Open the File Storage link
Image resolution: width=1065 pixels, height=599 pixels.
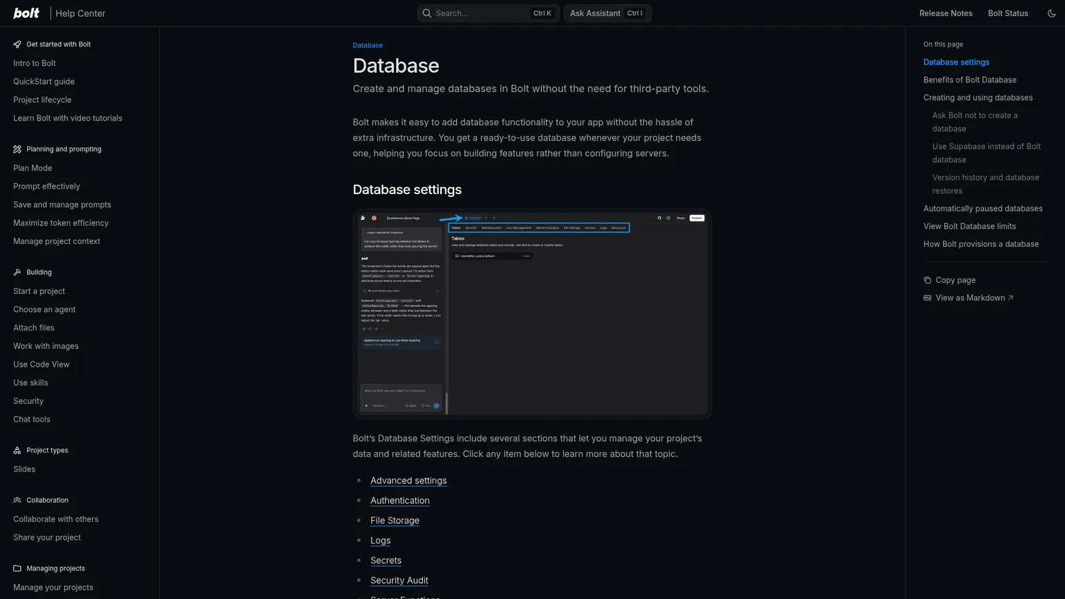coord(395,521)
